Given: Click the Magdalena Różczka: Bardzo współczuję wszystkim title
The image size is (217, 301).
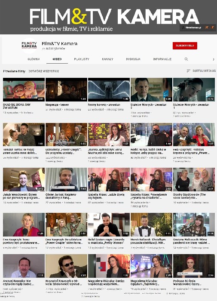Looking at the screenshot, I should 106,283.
